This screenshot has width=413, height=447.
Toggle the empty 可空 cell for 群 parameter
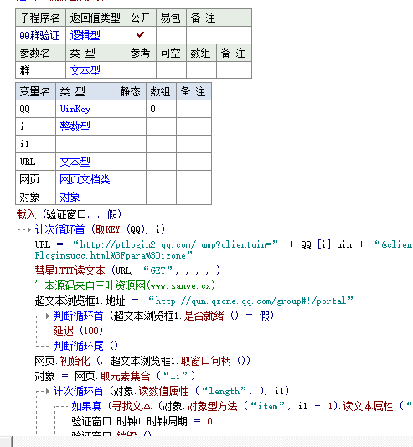pos(171,70)
